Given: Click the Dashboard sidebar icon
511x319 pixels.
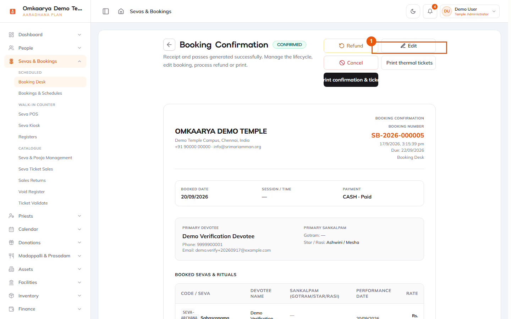Looking at the screenshot, I should pyautogui.click(x=11, y=35).
